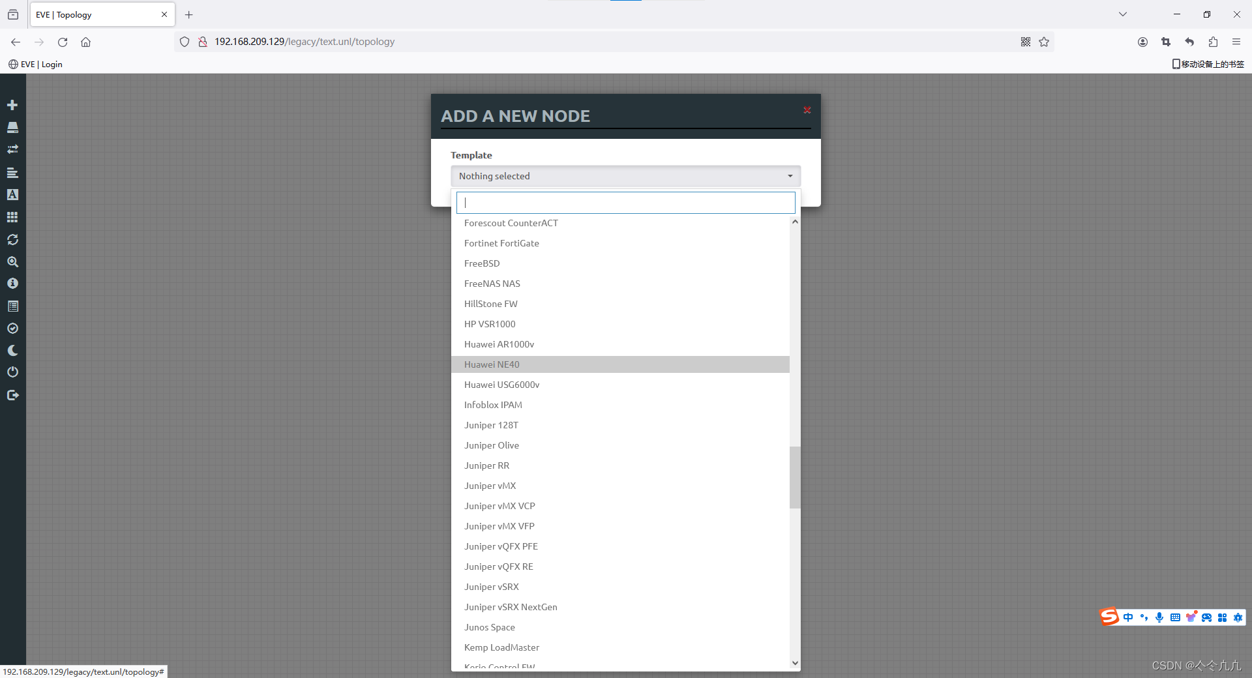Pick Juniper vMX VFP template
Viewport: 1252px width, 678px height.
[620, 526]
